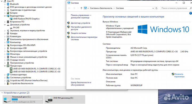192x104 pixels.
Task: Click the search magnifier icon in control panel
Action: tap(190, 8)
